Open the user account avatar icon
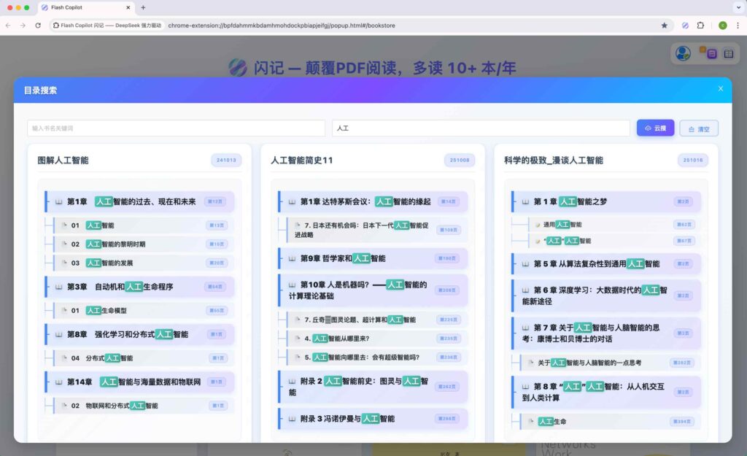Screen dimensions: 747x456 coord(683,53)
